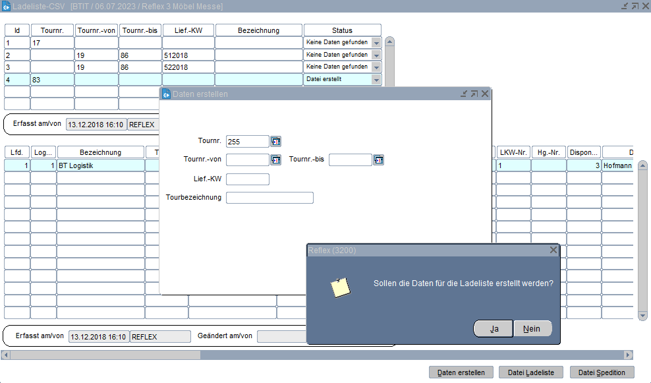The width and height of the screenshot is (651, 383).
Task: Open lookup icon next to Tournr.-bis field
Action: [x=379, y=160]
